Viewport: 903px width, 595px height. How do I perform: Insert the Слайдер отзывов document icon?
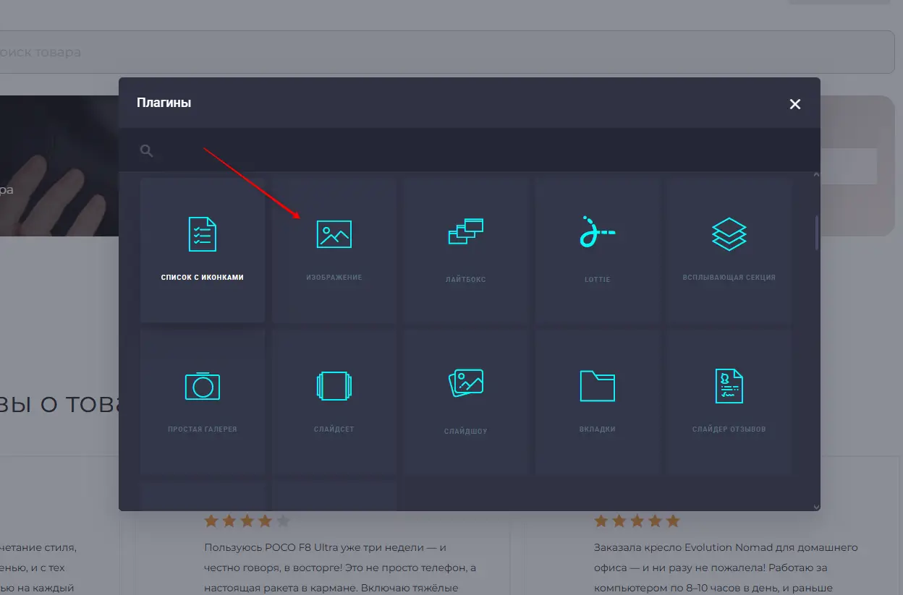(729, 386)
